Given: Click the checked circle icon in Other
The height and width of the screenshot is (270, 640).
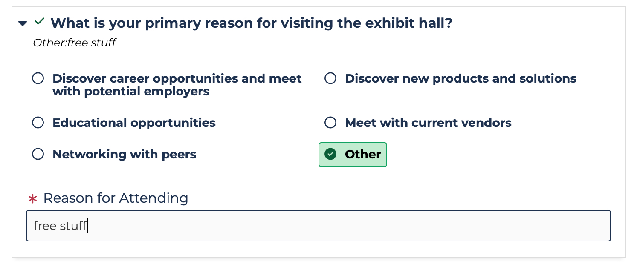Looking at the screenshot, I should (x=330, y=154).
